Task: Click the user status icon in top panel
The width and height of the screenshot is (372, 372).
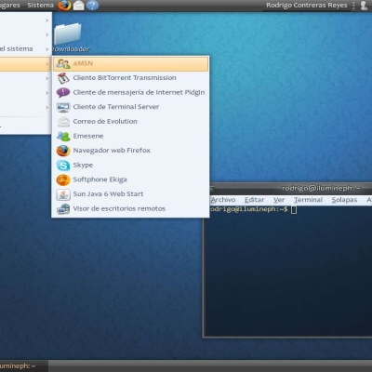Action: pyautogui.click(x=365, y=6)
